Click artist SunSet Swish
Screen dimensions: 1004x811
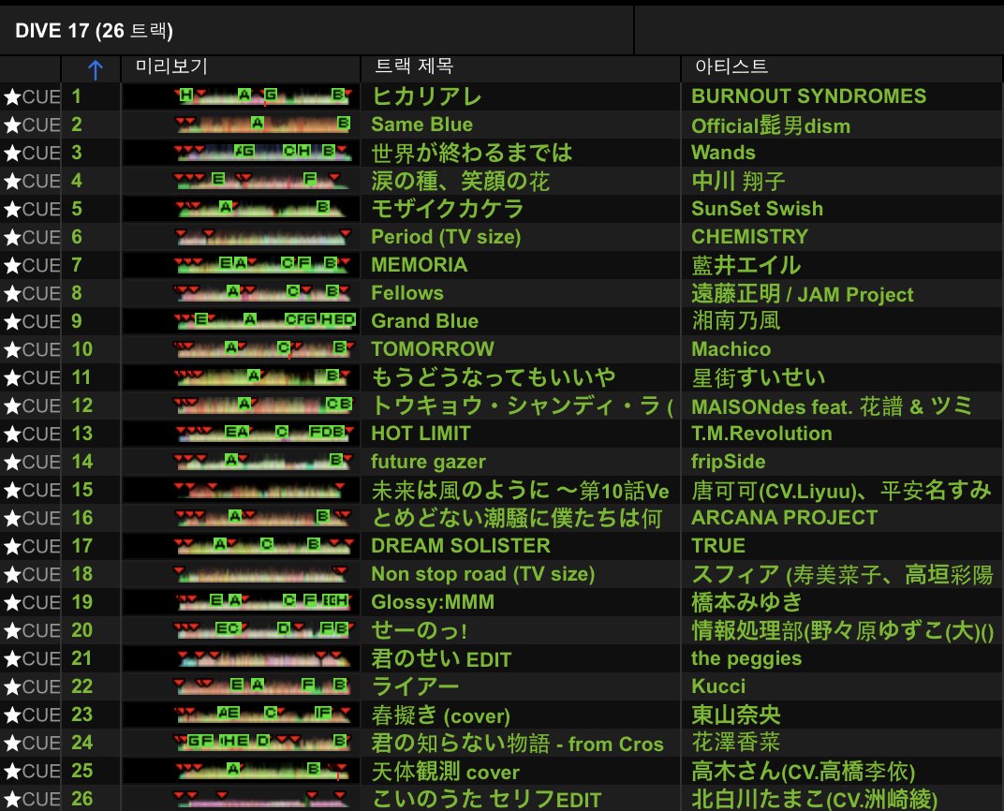point(757,209)
